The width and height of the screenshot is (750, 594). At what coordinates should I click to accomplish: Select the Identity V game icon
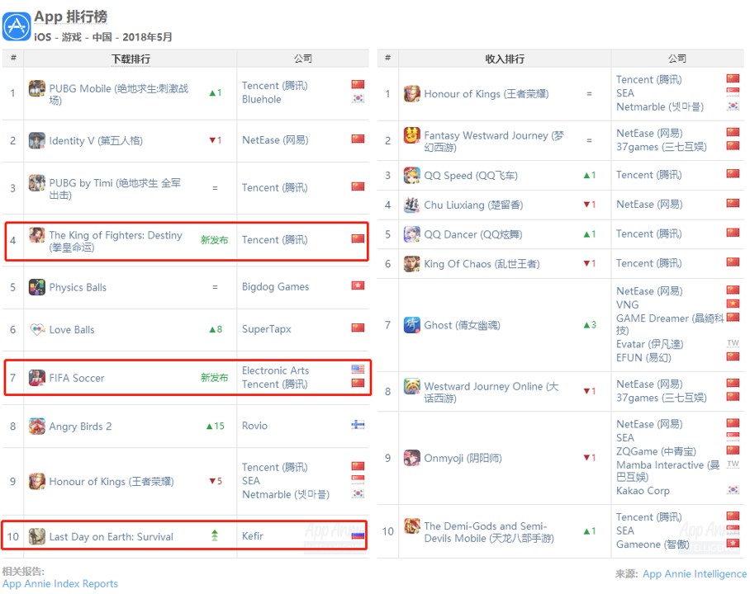[x=37, y=140]
